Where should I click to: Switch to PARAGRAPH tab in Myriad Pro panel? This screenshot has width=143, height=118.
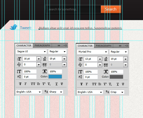click(x=104, y=46)
